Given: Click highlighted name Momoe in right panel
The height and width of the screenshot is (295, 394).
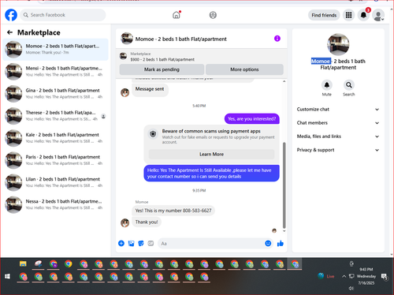Looking at the screenshot, I should [x=321, y=61].
